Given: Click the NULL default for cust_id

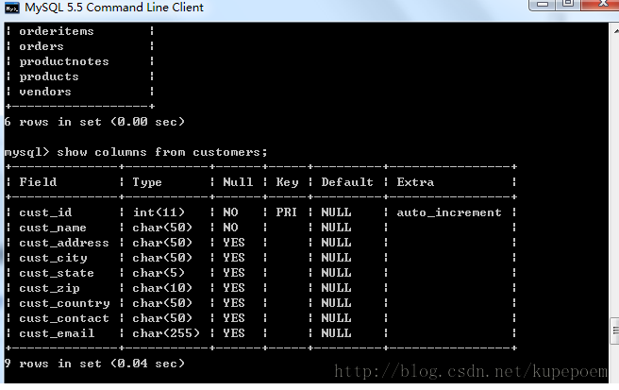Looking at the screenshot, I should (x=336, y=212).
